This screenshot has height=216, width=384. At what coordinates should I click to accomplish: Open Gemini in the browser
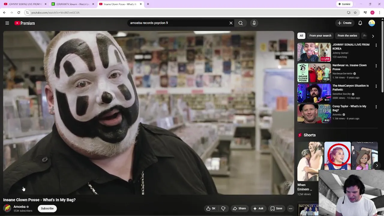click(x=344, y=4)
